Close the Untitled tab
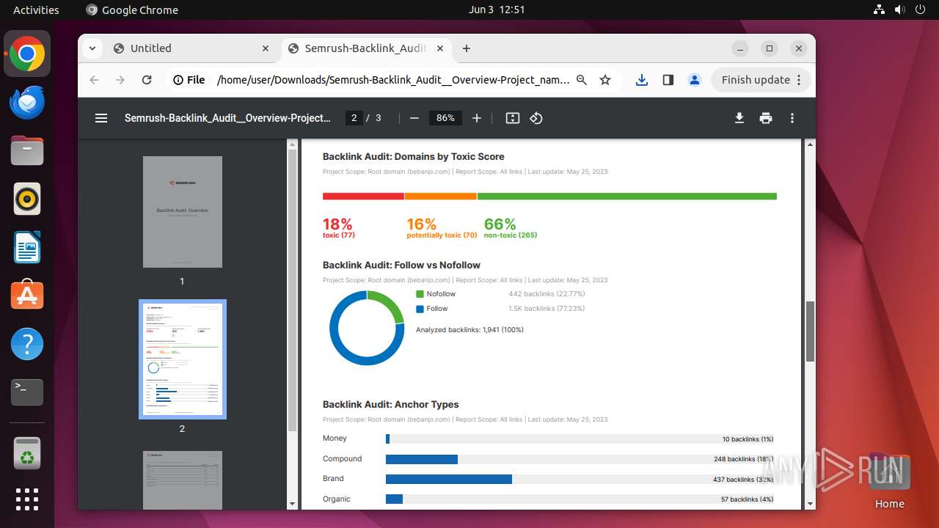Image resolution: width=939 pixels, height=528 pixels. (x=266, y=48)
